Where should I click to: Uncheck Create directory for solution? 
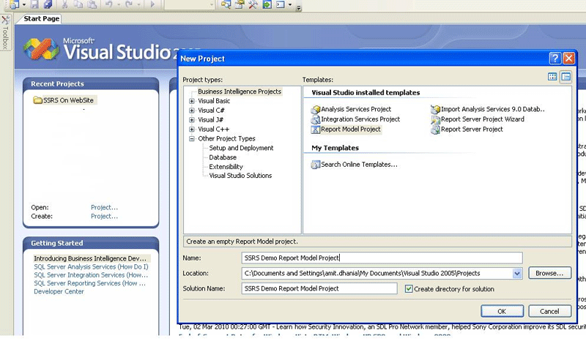409,289
